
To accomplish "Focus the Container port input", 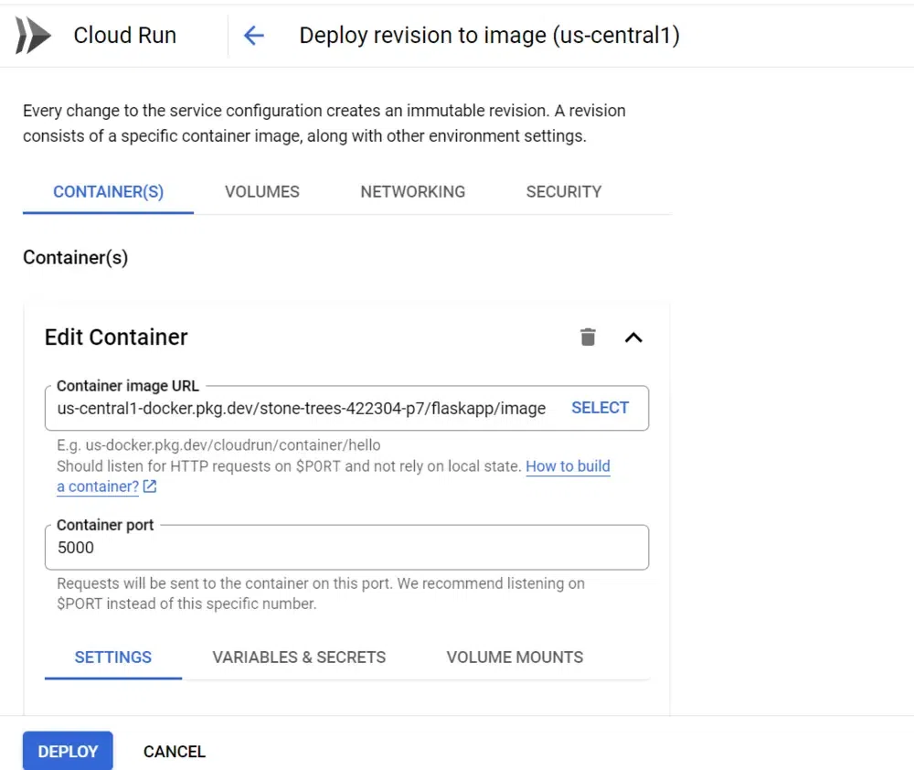I will coord(346,548).
